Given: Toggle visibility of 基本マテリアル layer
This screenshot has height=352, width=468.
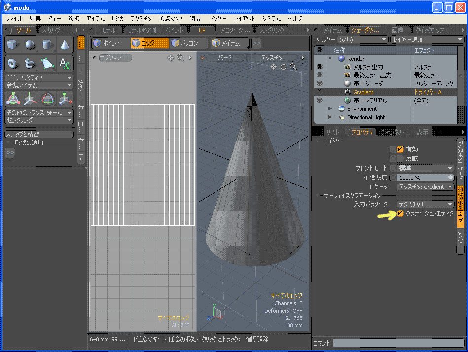Looking at the screenshot, I should (320, 100).
